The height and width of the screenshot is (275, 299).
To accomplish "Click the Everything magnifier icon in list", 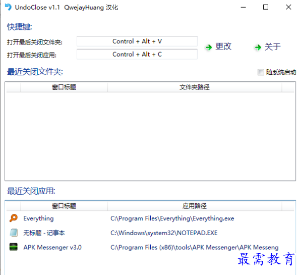I will pyautogui.click(x=14, y=218).
